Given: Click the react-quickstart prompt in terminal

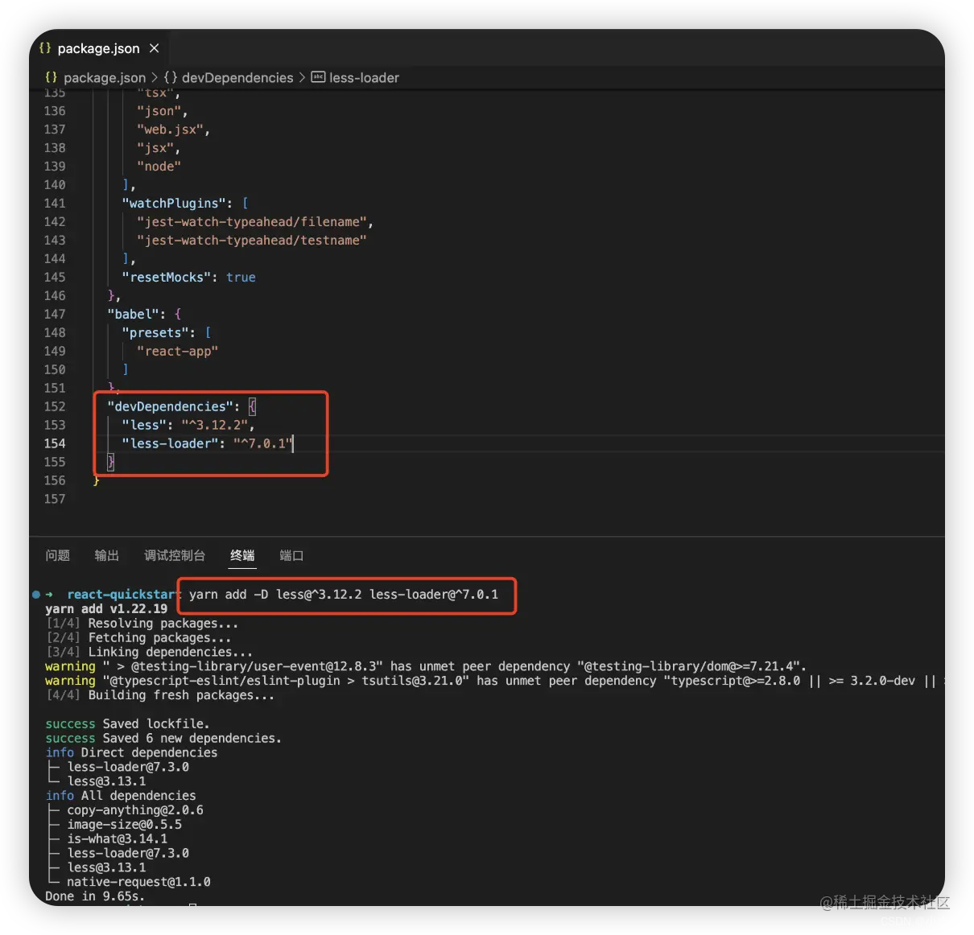Looking at the screenshot, I should [x=123, y=595].
